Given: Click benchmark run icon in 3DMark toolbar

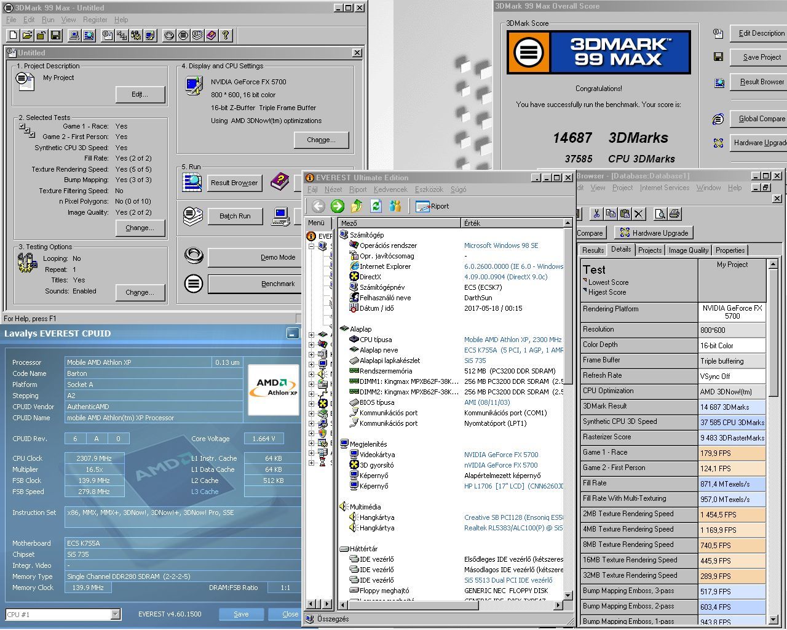Looking at the screenshot, I should click(183, 36).
